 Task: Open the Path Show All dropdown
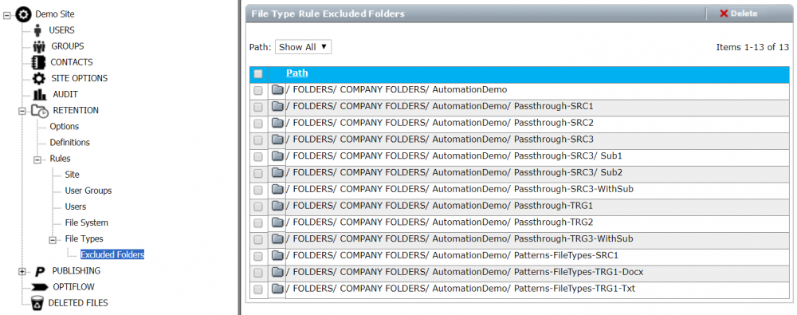click(x=303, y=47)
